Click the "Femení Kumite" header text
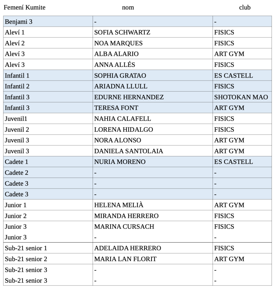 click(x=24, y=8)
